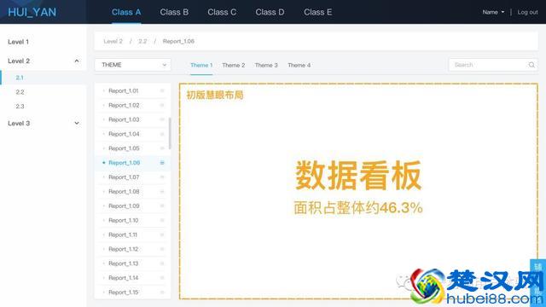Click the search magnifier icon
The width and height of the screenshot is (546, 307).
(x=531, y=65)
